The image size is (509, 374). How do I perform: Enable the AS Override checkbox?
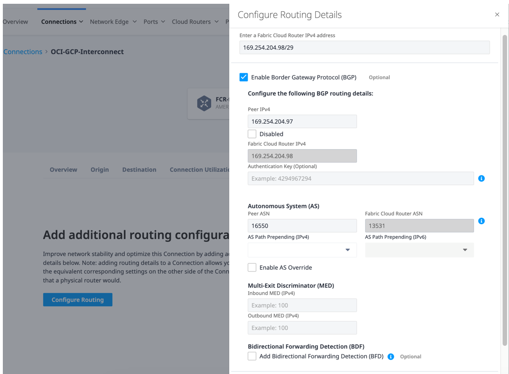click(x=252, y=267)
